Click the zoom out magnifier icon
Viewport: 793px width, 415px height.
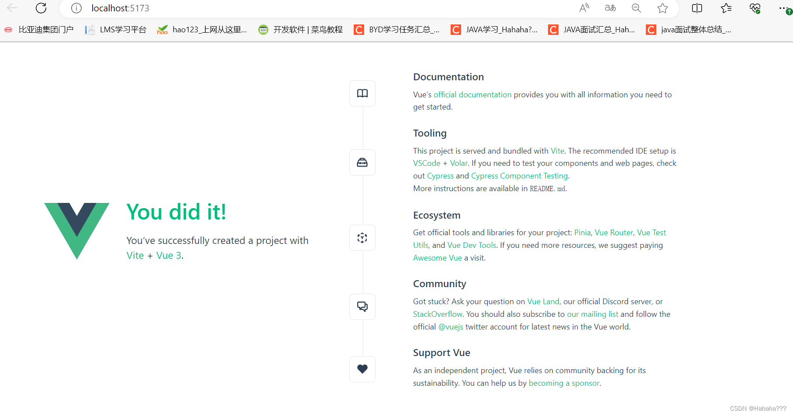pyautogui.click(x=636, y=8)
